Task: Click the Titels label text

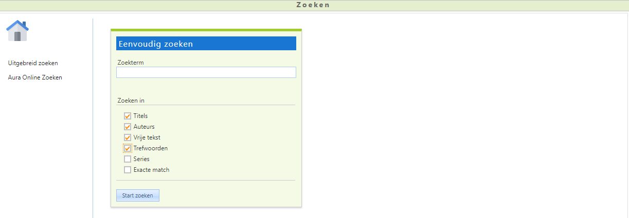Action: pyautogui.click(x=140, y=116)
